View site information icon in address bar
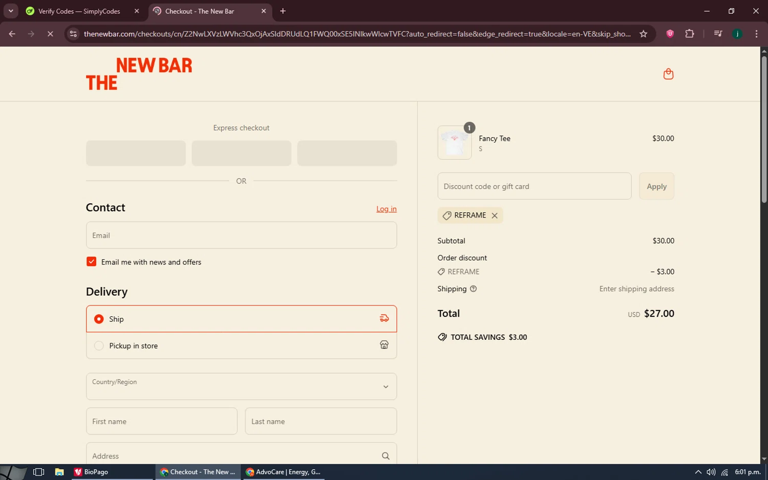Viewport: 768px width, 480px height. (73, 34)
